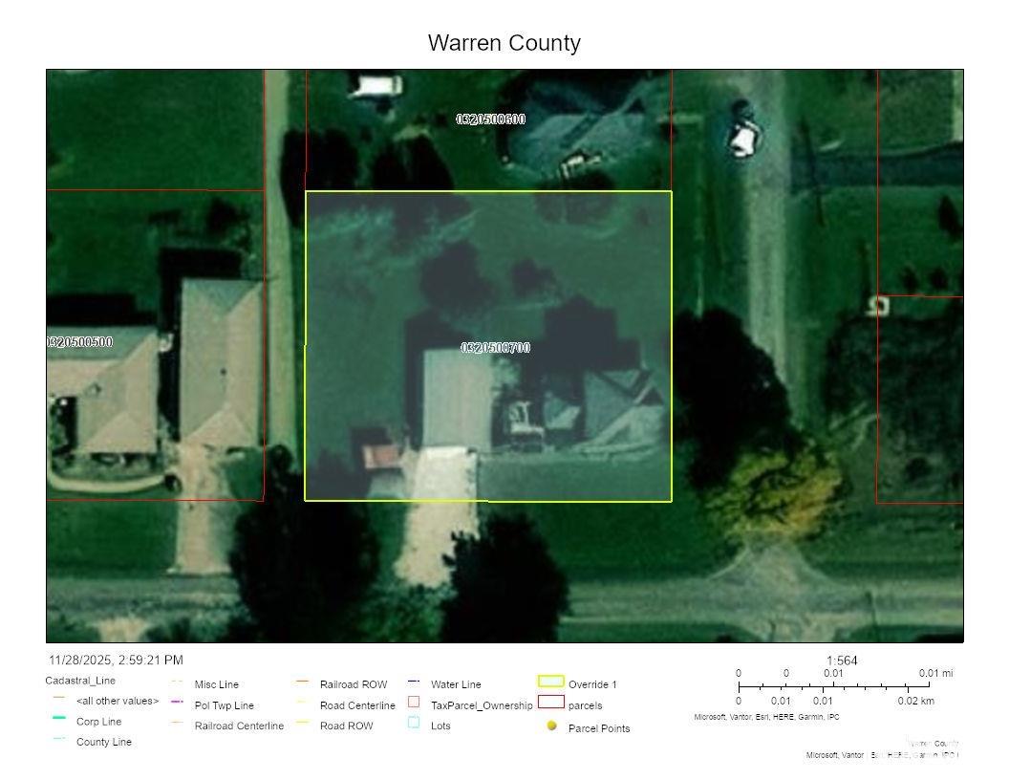Click the Railroad ROW legend symbol
This screenshot has height=780, width=1009.
tap(302, 682)
